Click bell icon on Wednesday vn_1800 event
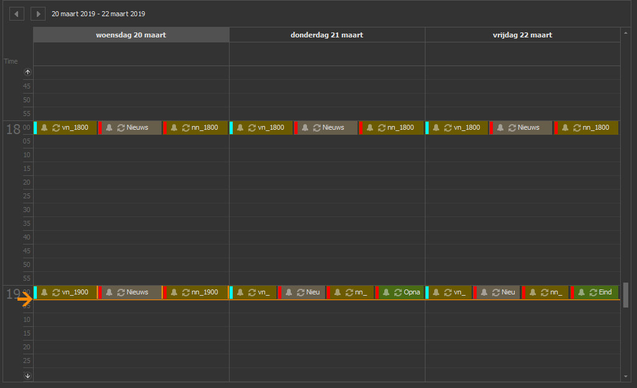 (x=44, y=128)
